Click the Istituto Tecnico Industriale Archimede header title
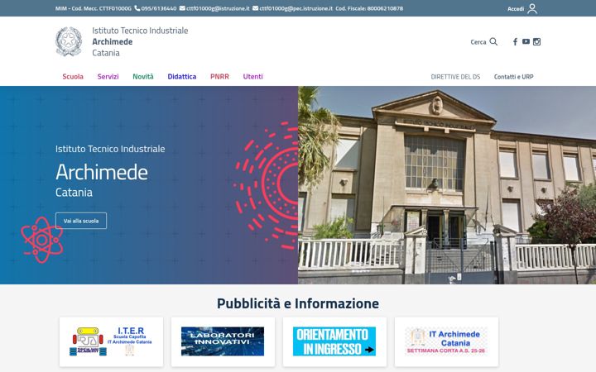The image size is (596, 372). [x=140, y=41]
